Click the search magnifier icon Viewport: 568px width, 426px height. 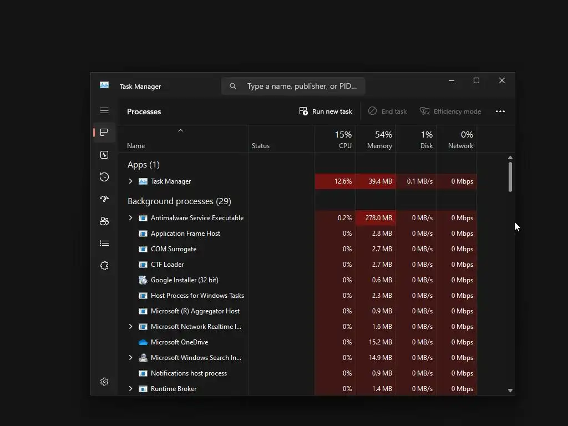click(233, 86)
